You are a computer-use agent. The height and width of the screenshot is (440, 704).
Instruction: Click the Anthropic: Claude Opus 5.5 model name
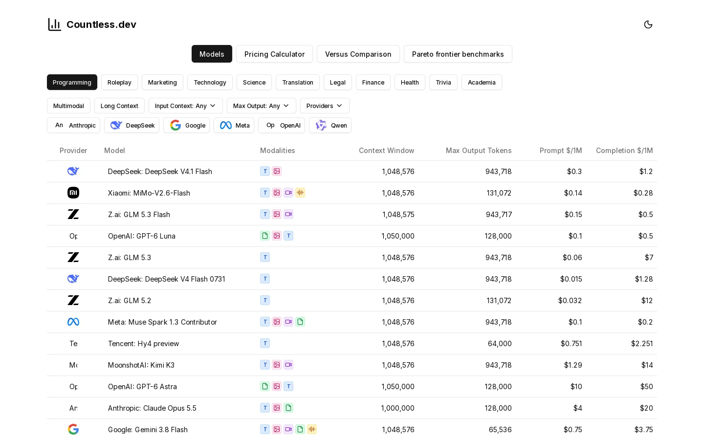click(x=152, y=408)
